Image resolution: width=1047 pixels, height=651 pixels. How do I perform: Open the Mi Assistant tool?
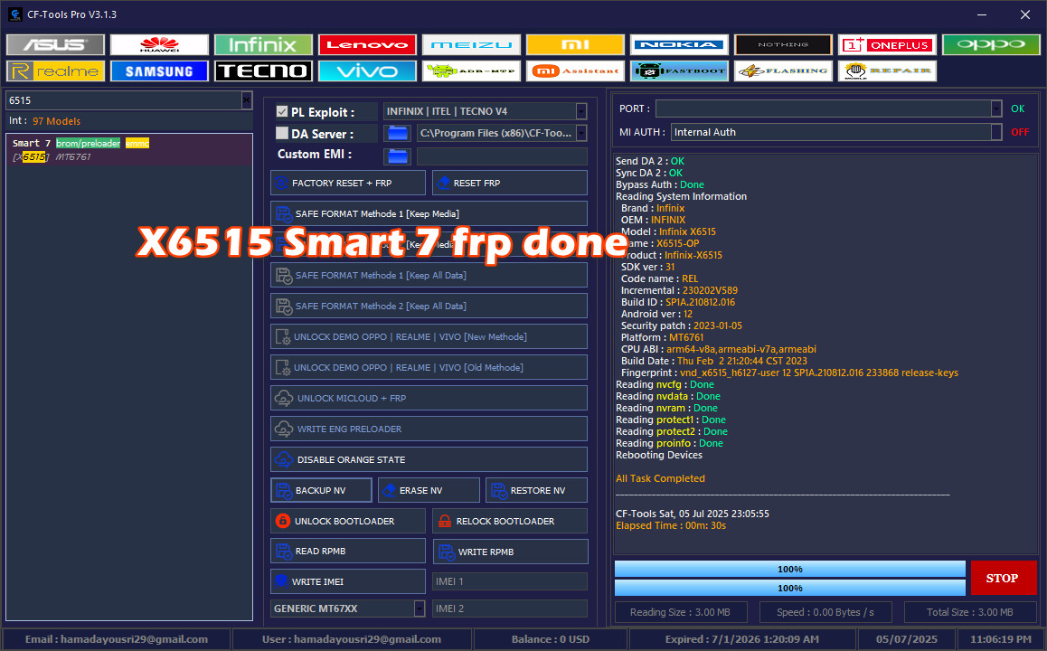point(575,71)
